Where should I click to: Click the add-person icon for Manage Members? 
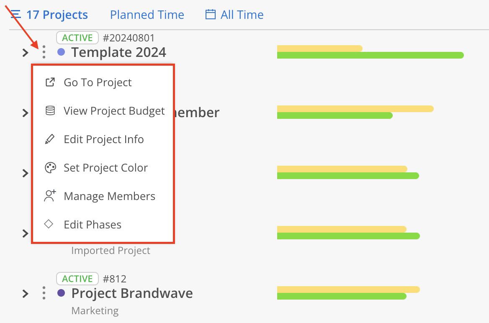(50, 196)
